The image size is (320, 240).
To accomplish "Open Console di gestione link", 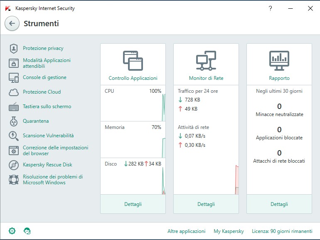I will (x=44, y=77).
